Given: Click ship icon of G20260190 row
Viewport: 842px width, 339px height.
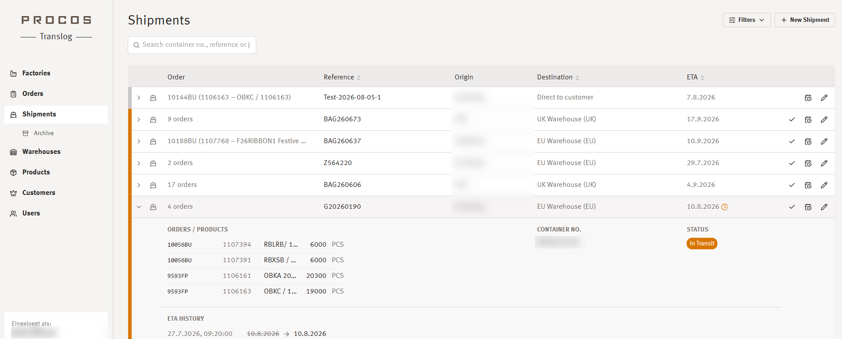Looking at the screenshot, I should 153,207.
